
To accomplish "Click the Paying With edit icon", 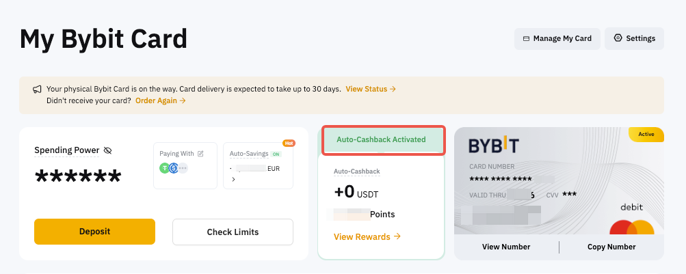I will (x=200, y=154).
